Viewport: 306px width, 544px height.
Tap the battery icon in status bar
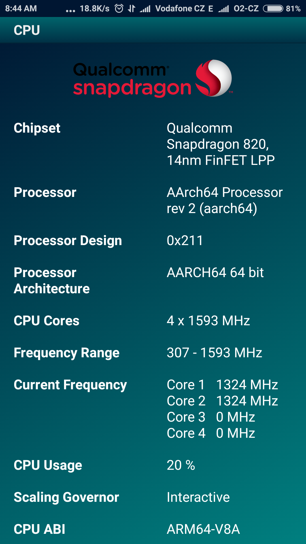tap(273, 8)
